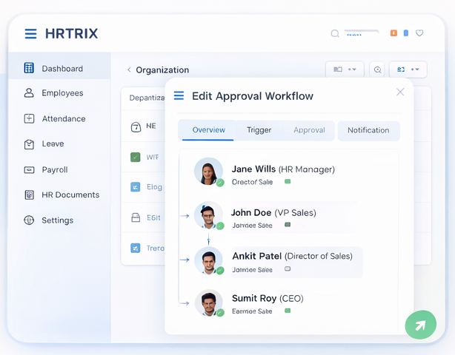
Task: Go to Payroll in the sidebar
Action: 54,169
